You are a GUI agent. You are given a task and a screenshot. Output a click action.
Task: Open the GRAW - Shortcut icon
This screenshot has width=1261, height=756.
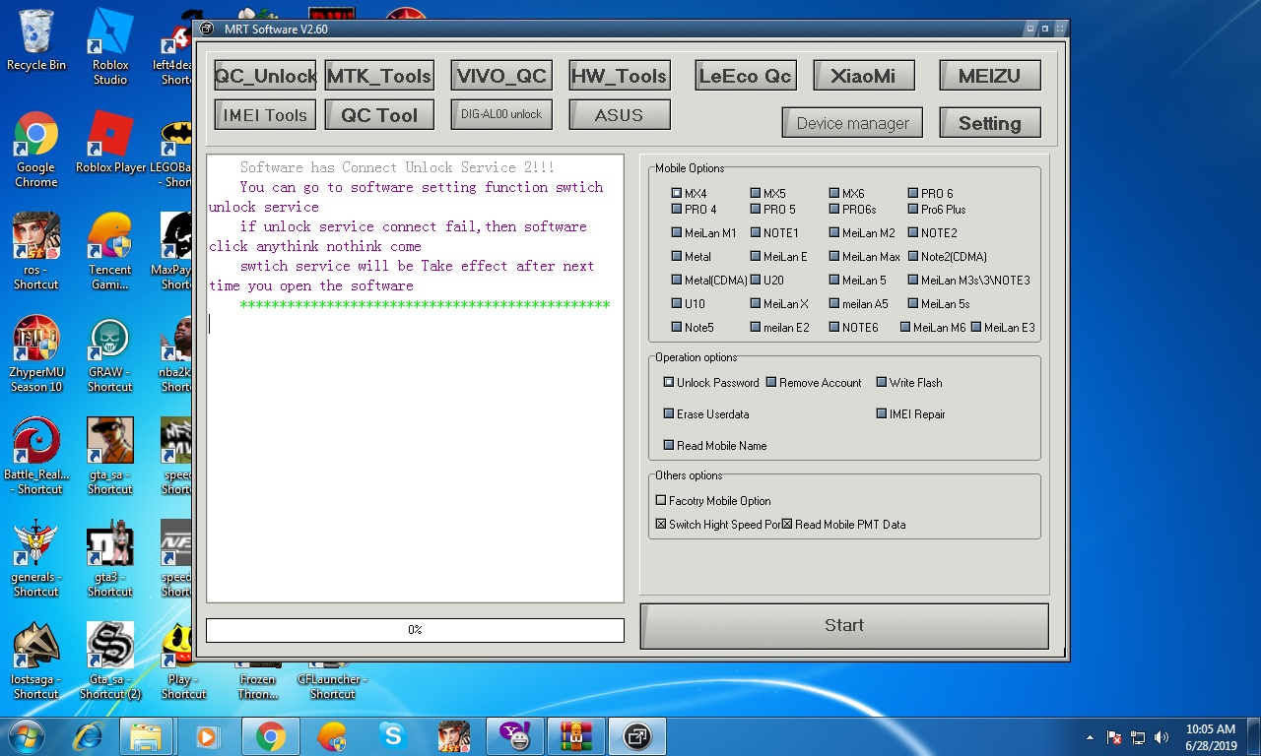click(110, 353)
